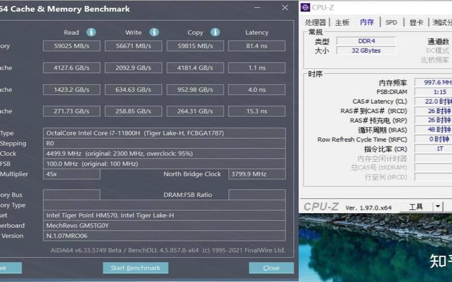This screenshot has height=282, width=452.
Task: Click the Read info icon
Action: click(92, 32)
